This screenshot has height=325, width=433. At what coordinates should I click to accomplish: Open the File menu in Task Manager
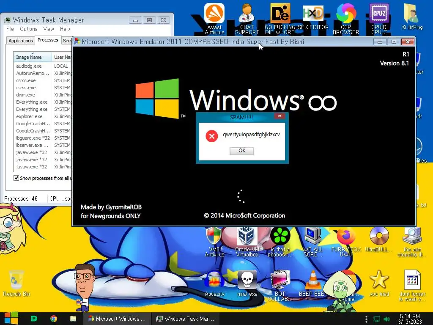click(x=10, y=29)
